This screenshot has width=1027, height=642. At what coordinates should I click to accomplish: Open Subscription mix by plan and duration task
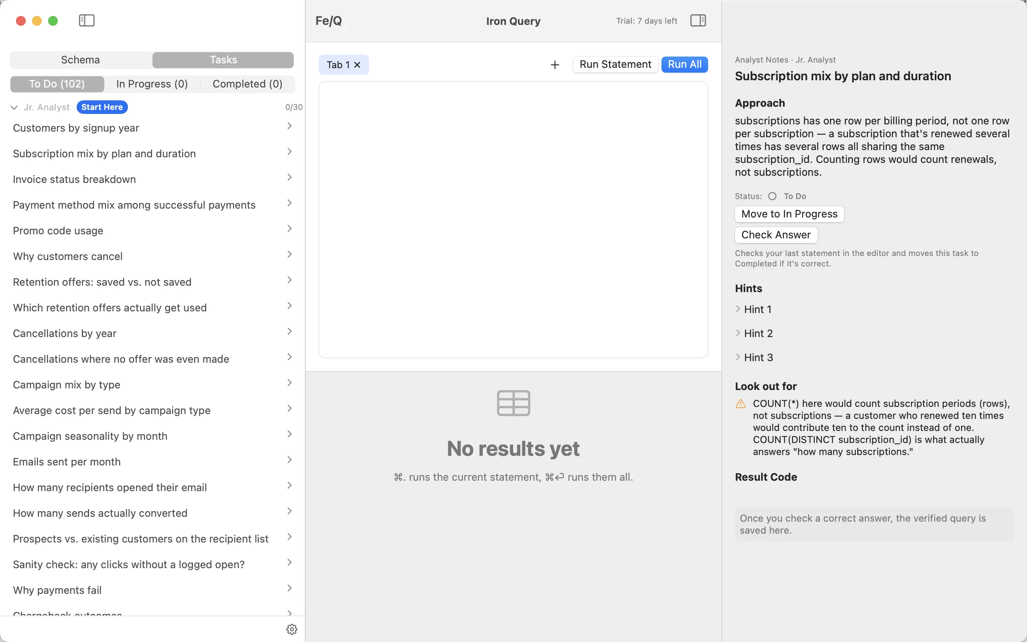(153, 154)
